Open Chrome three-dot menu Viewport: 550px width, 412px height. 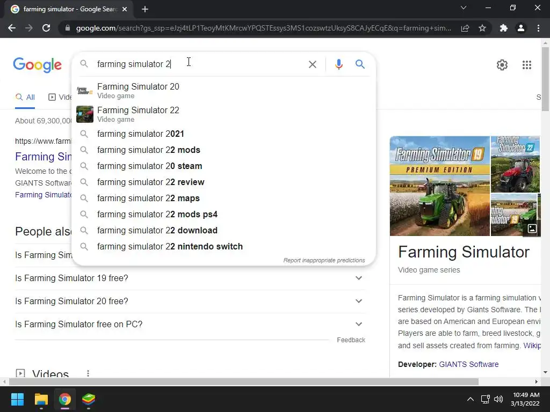(538, 28)
